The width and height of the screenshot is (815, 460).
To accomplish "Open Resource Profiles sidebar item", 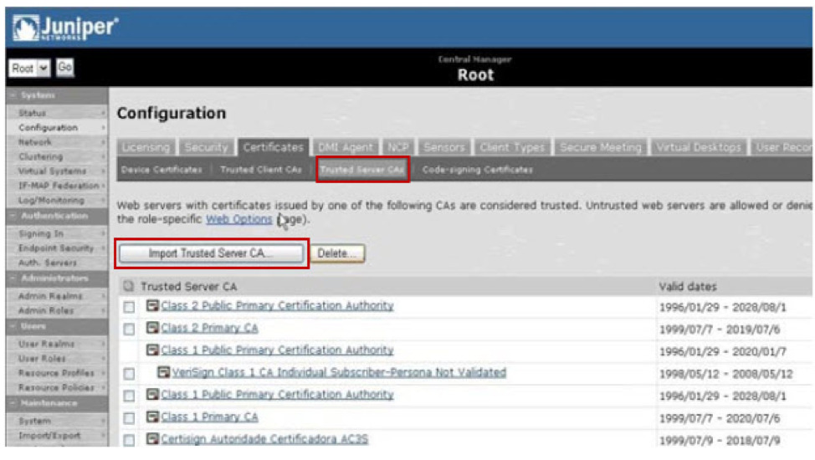I will tap(57, 373).
